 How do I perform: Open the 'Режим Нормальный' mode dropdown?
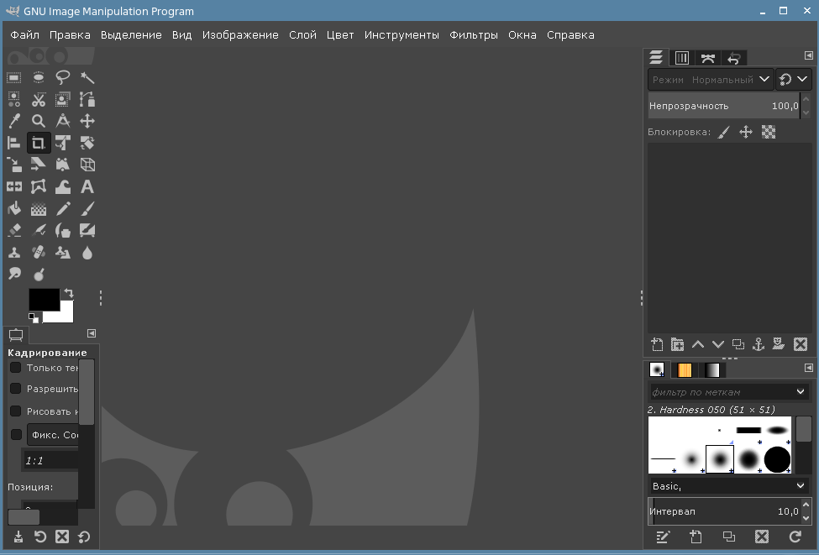pyautogui.click(x=711, y=80)
